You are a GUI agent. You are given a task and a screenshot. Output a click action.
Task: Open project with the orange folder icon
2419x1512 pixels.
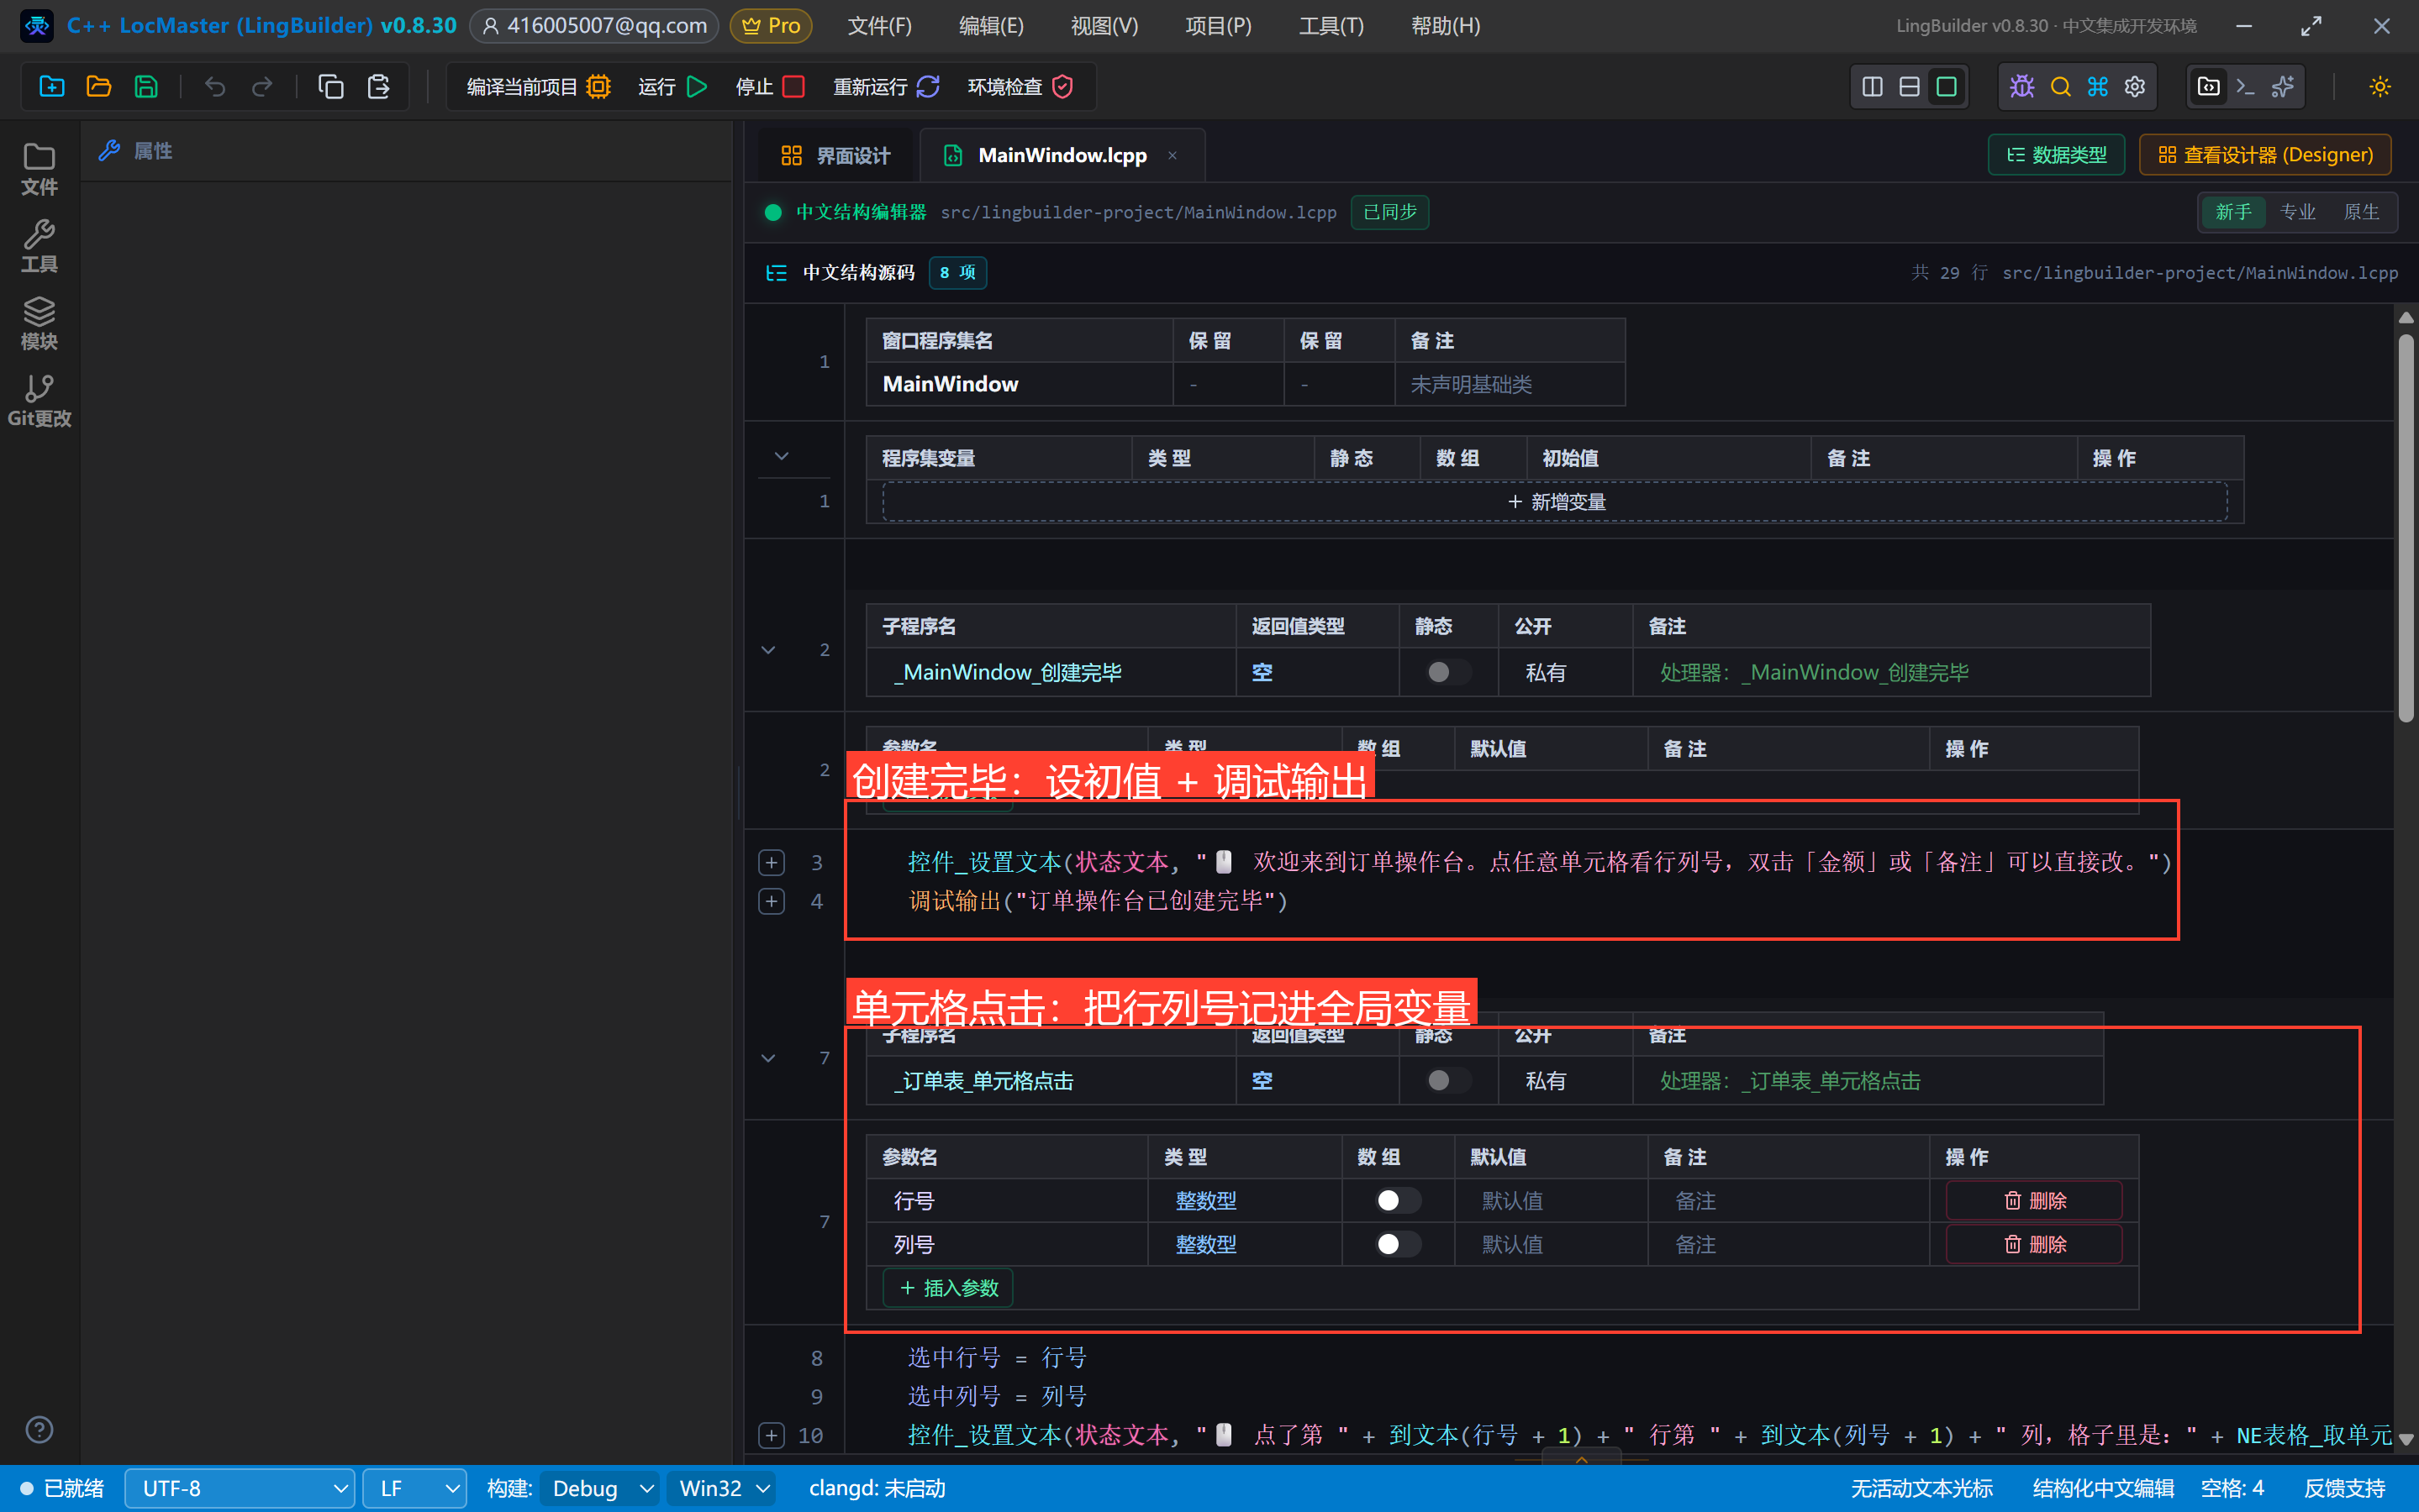click(98, 87)
